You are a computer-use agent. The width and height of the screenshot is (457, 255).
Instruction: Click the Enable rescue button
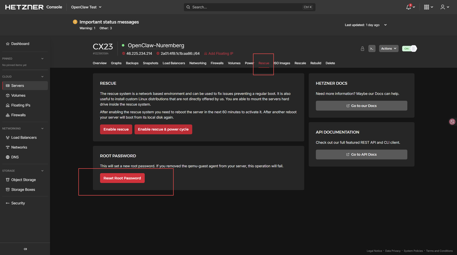click(116, 129)
